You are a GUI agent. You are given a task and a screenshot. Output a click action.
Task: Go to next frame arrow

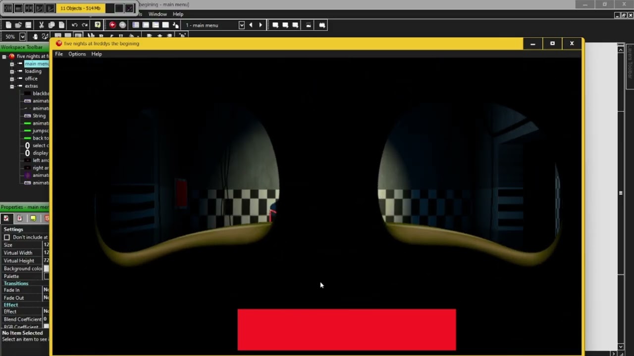point(261,25)
